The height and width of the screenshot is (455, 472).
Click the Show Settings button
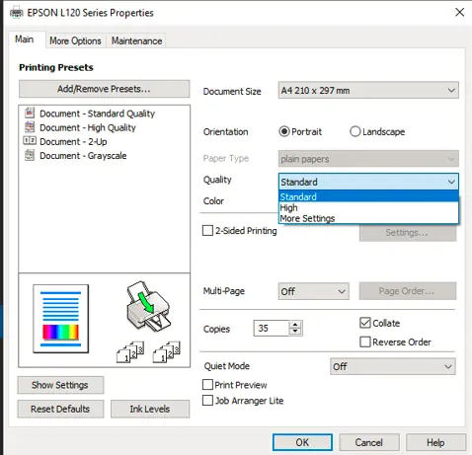pyautogui.click(x=60, y=385)
